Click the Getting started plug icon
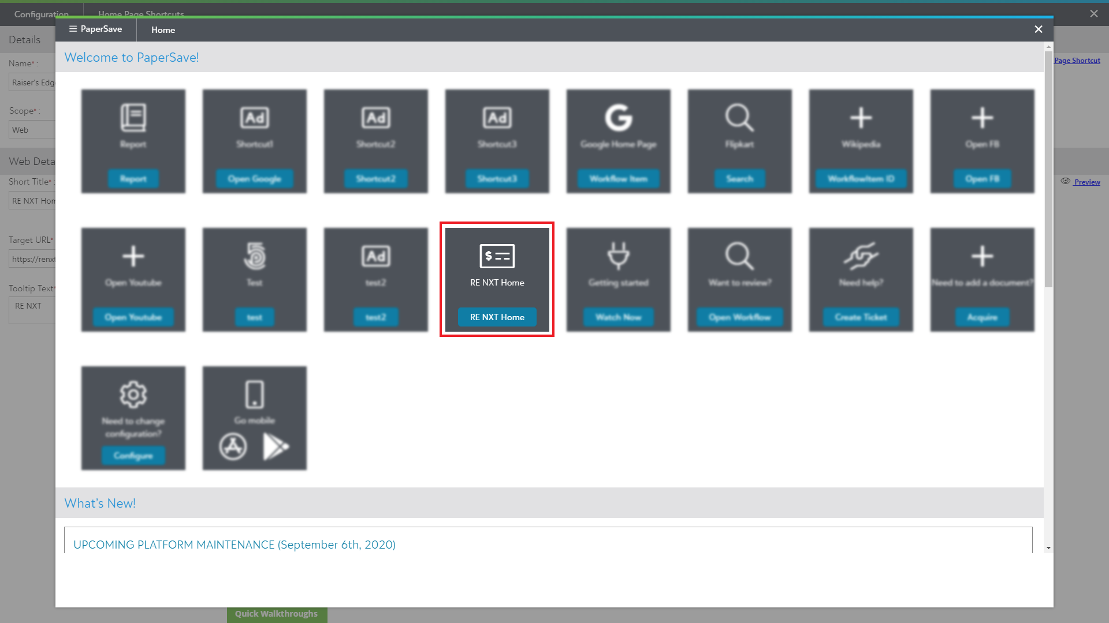This screenshot has width=1109, height=623. pos(618,256)
